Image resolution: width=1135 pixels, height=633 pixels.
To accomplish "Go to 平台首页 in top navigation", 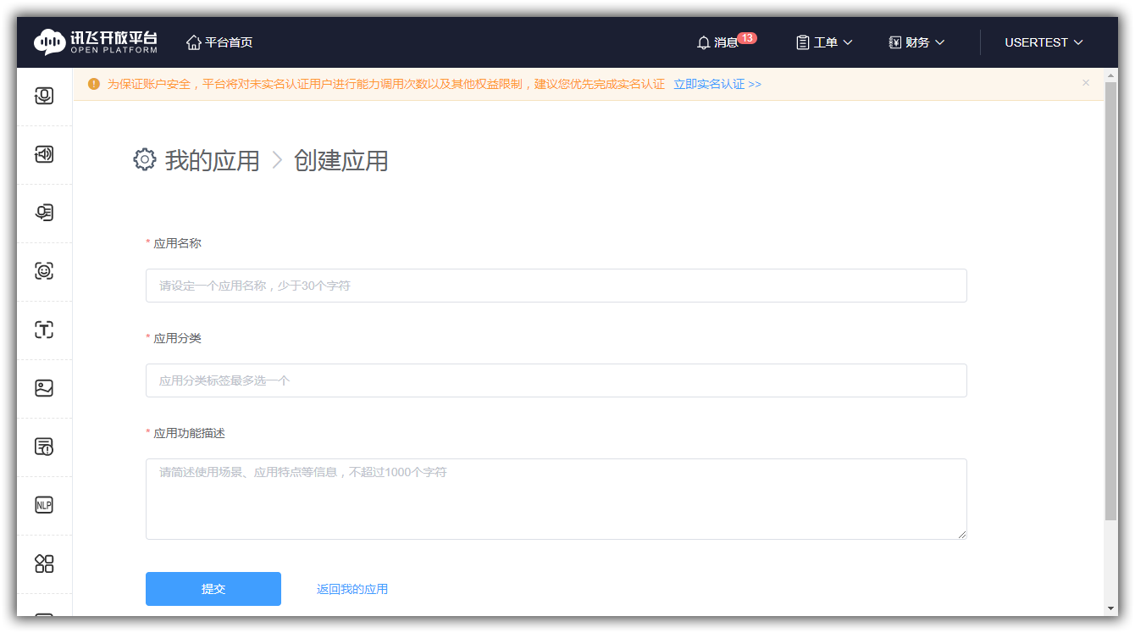I will [219, 42].
